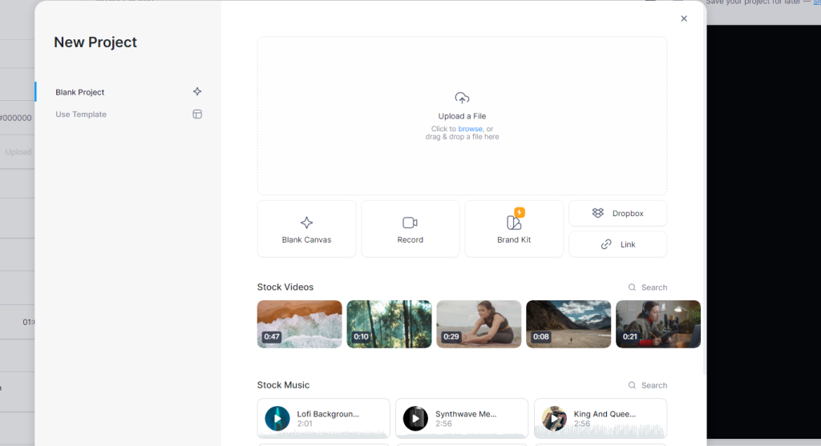Click the Record camera icon
The height and width of the screenshot is (446, 821).
(x=410, y=223)
